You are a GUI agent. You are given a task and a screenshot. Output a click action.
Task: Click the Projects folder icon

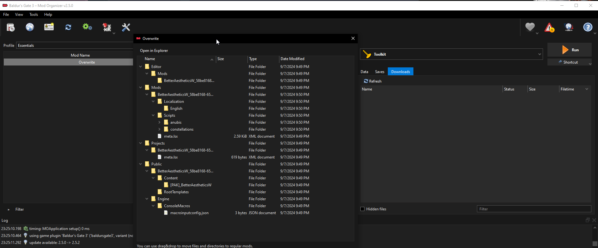[147, 143]
